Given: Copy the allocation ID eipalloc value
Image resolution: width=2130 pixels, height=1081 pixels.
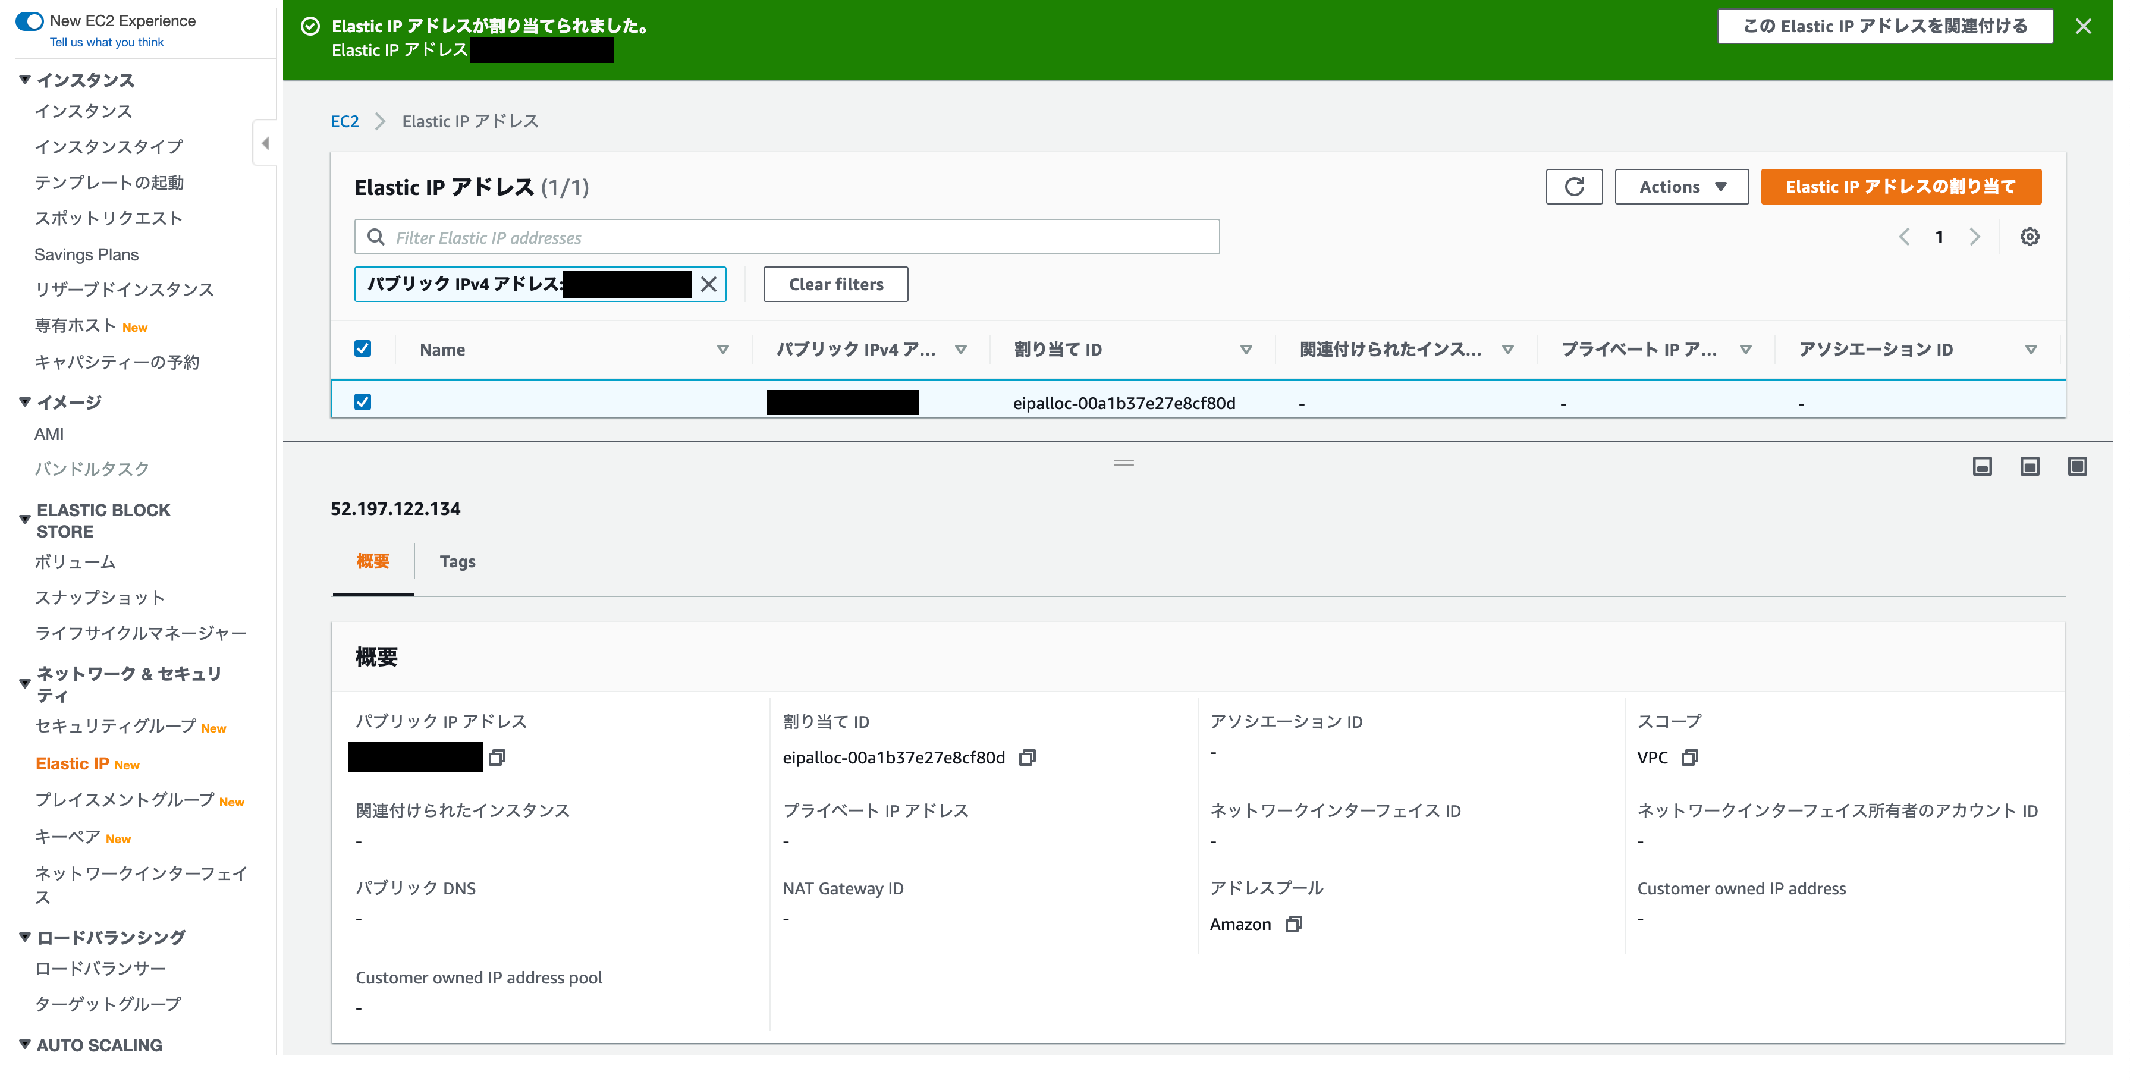Looking at the screenshot, I should (1027, 758).
